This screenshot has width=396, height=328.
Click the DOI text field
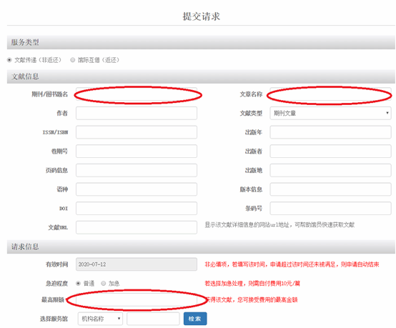coord(137,209)
